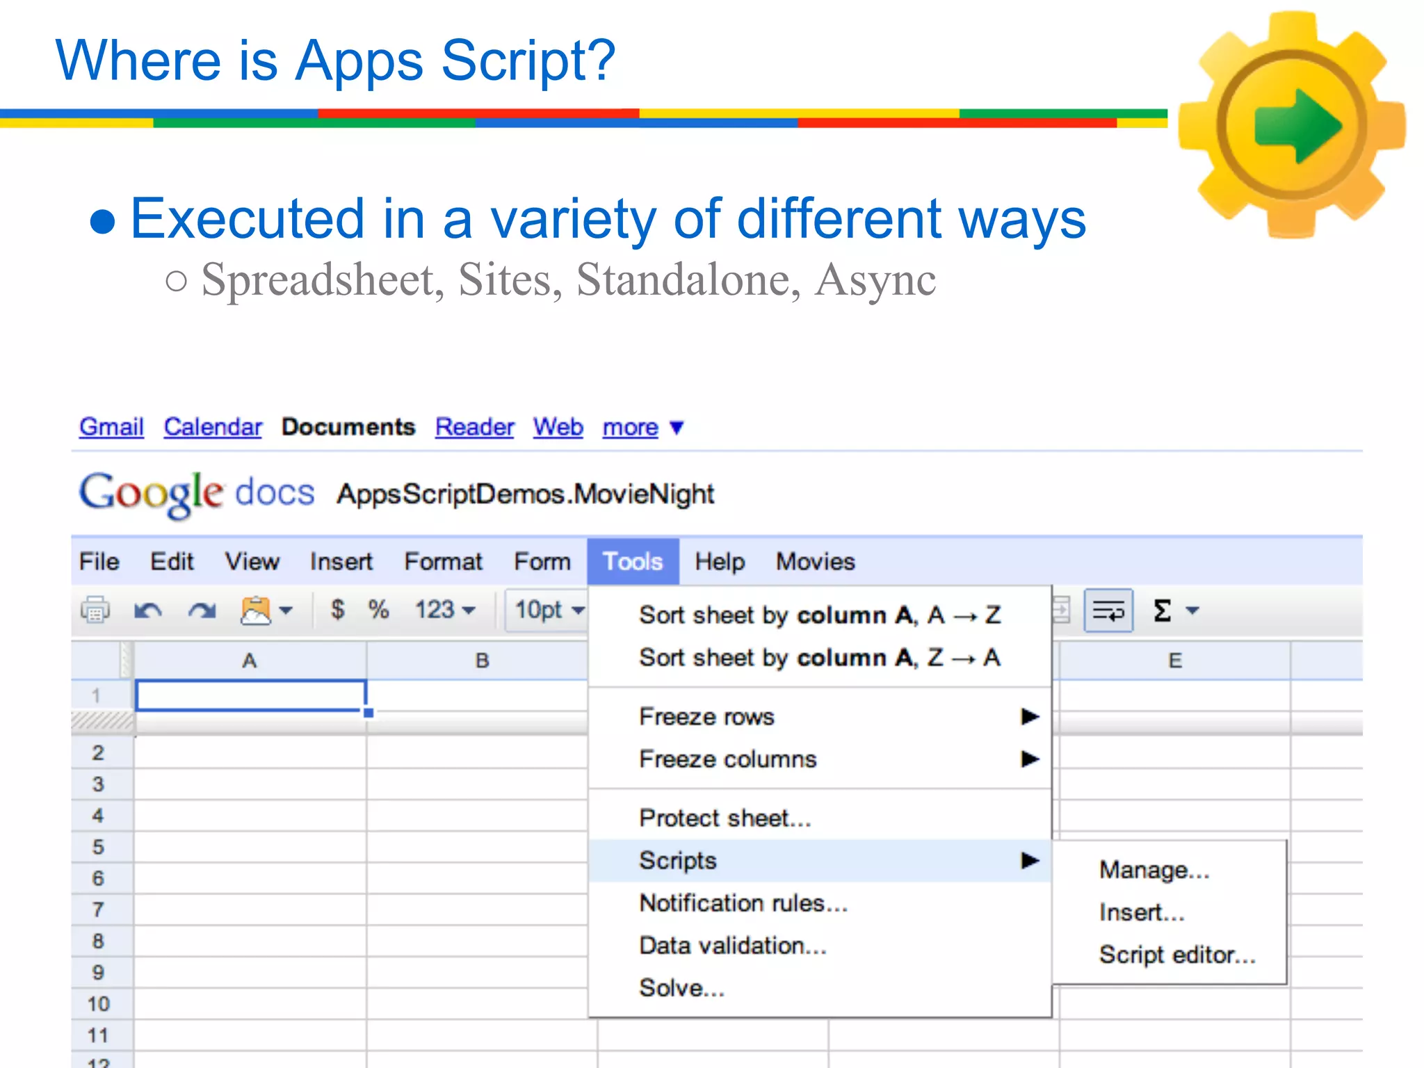Apply currency format with $ button
The image size is (1424, 1068).
[337, 610]
